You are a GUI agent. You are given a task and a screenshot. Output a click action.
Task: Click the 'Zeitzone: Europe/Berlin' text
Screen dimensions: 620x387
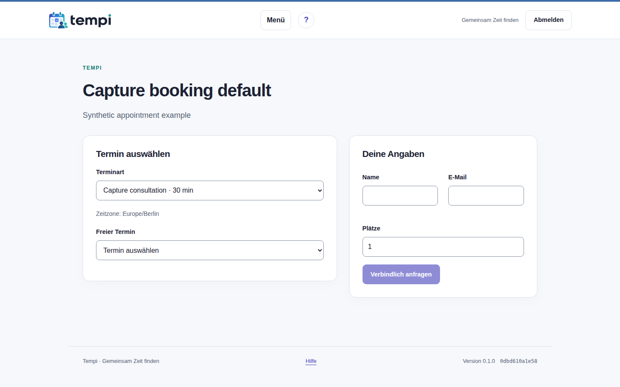[127, 214]
